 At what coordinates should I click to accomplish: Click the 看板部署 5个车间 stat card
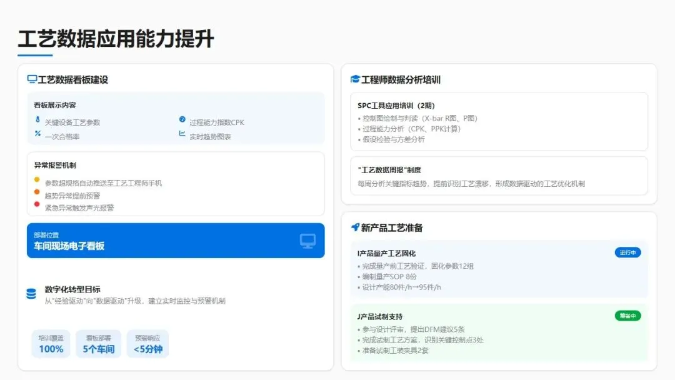99,344
